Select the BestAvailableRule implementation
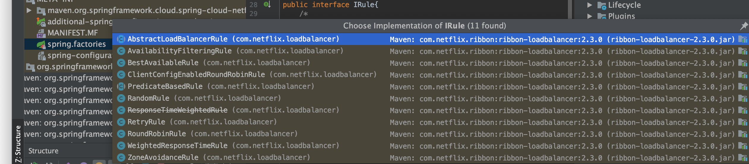Image resolution: width=749 pixels, height=164 pixels. [x=163, y=63]
